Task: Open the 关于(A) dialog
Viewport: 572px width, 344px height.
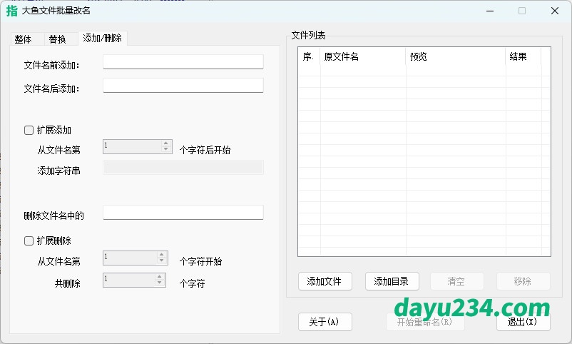Action: click(325, 322)
